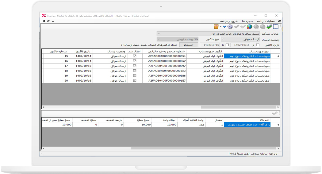Restore the inner document window via its menu-bar icon
The image size is (322, 174).
[48, 21]
